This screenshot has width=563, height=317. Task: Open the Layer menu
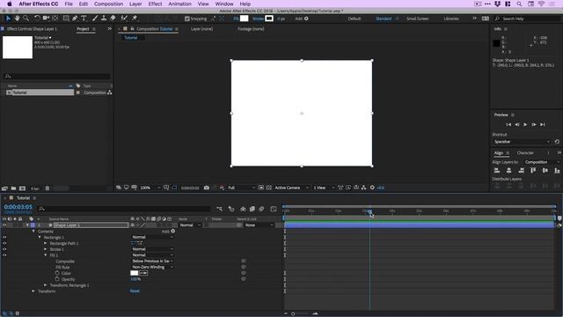tap(135, 4)
